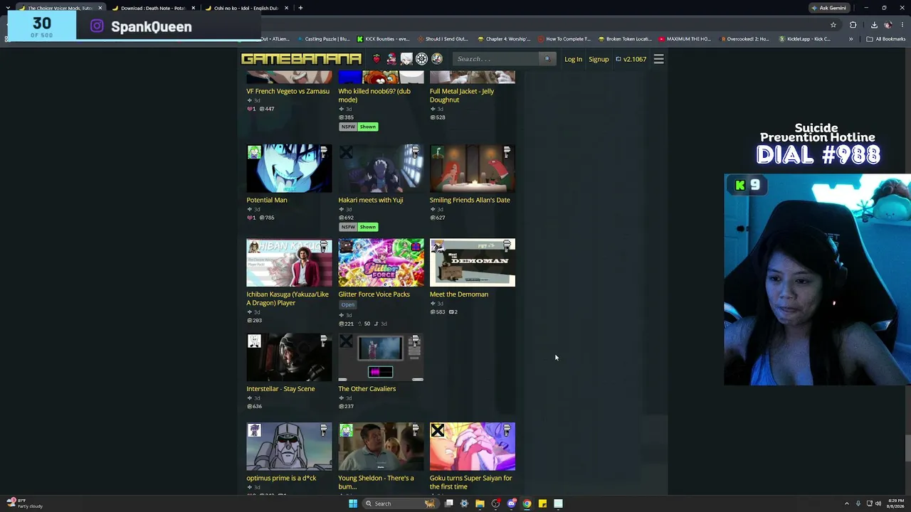Open the VF French Vegeto vs Zamasu link
911x512 pixels.
coord(288,91)
